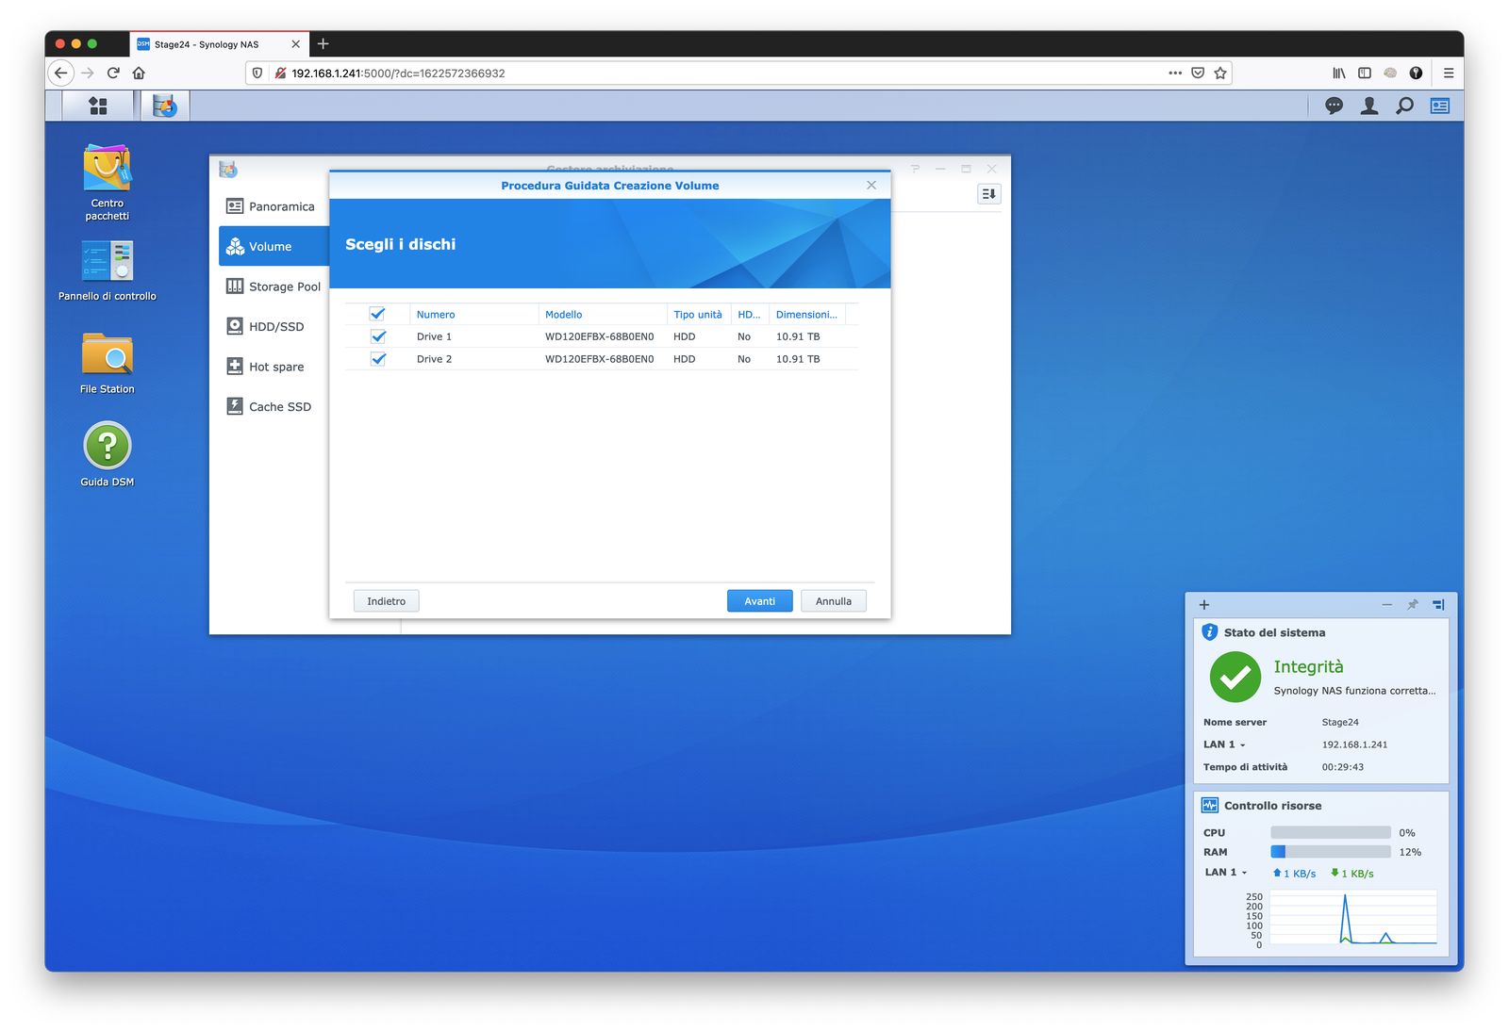Toggle the DSM widgets panel icon

[x=1440, y=106]
